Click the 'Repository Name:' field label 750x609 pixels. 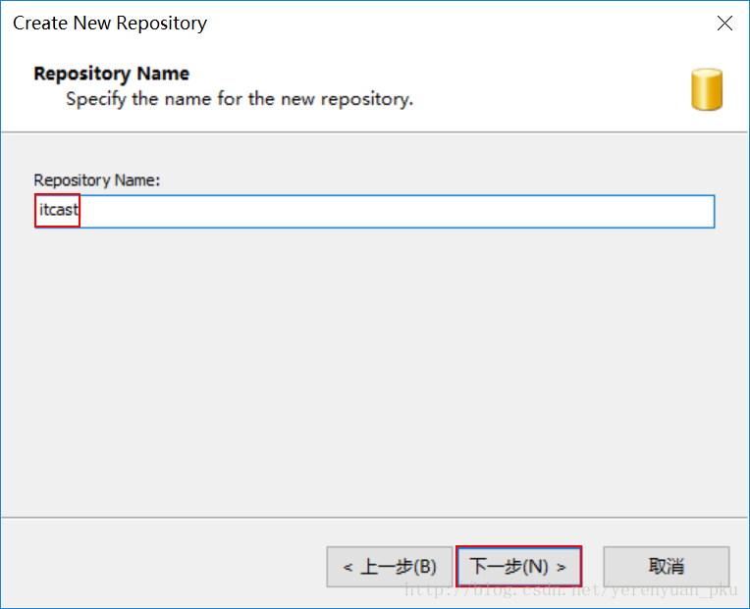pos(96,180)
